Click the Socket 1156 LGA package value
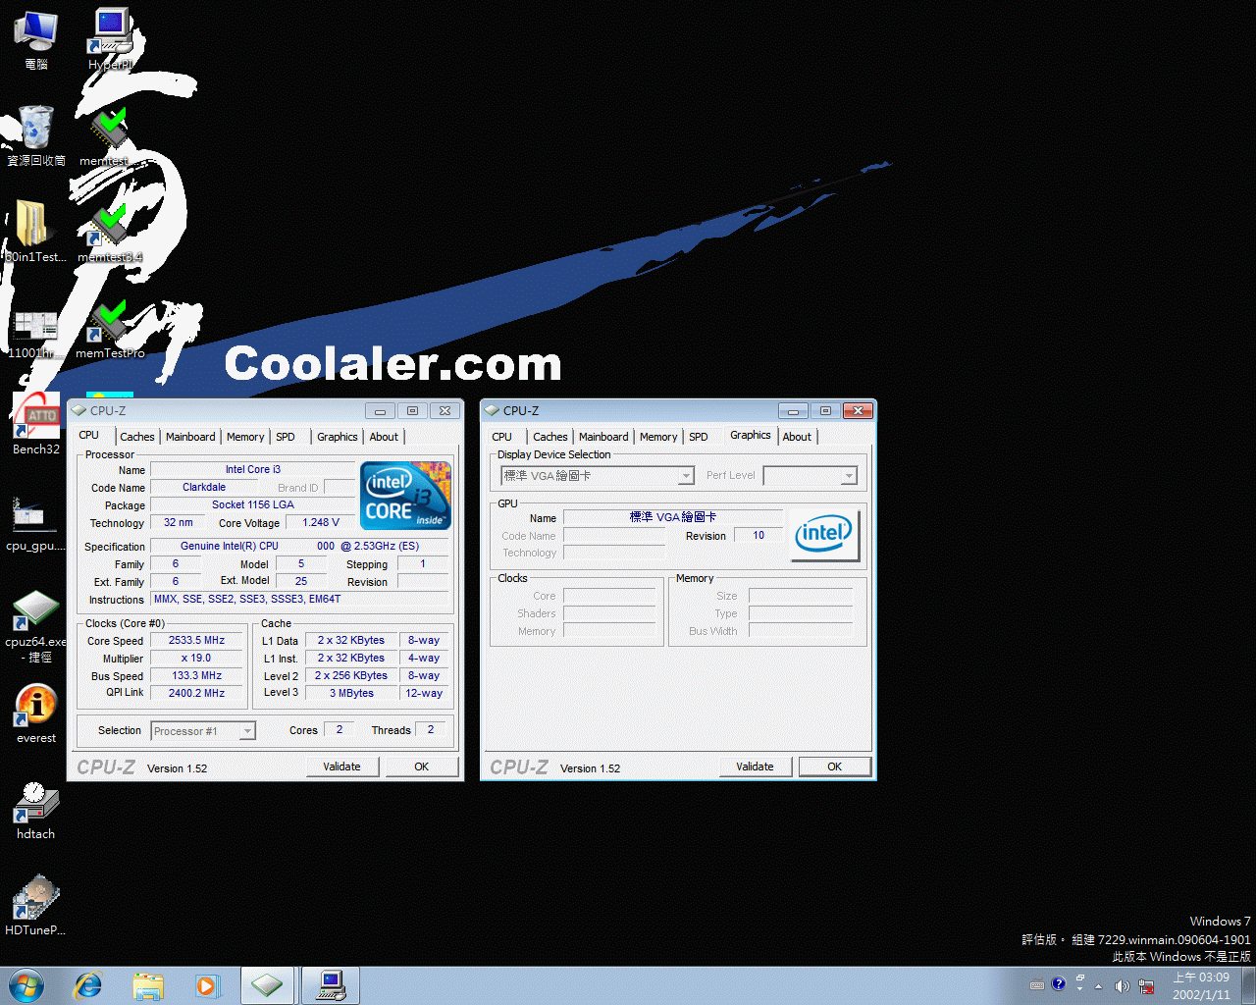This screenshot has height=1005, width=1256. (x=253, y=504)
